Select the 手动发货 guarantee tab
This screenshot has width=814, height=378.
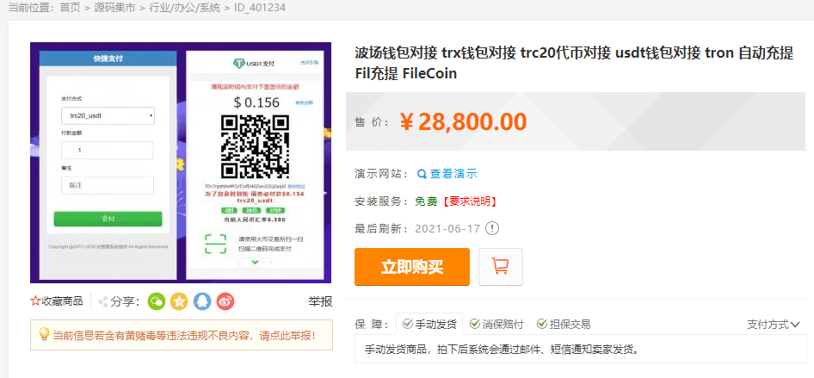(429, 325)
